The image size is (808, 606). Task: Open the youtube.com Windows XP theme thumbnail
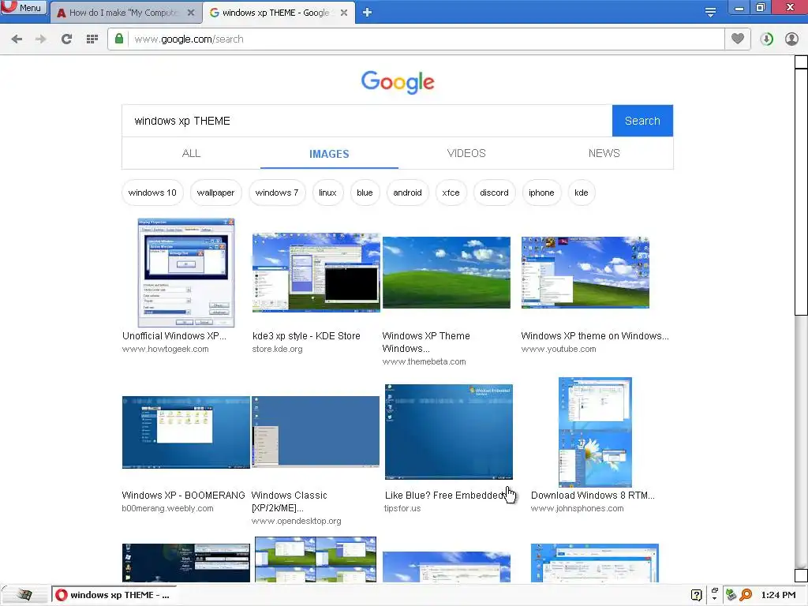[585, 272]
